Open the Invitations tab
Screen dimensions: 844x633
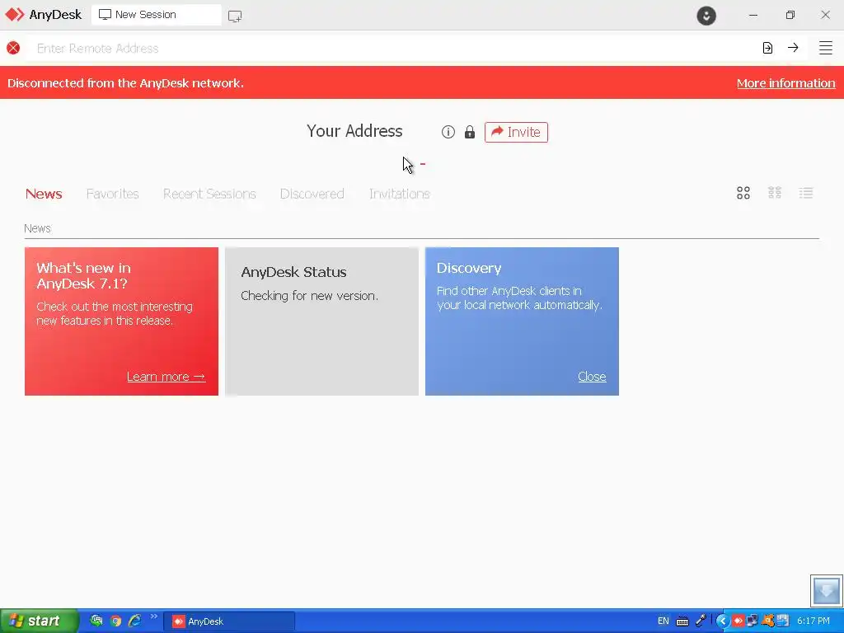(400, 194)
